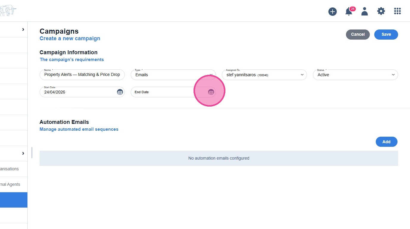Open the Start Date calendar picker
The height and width of the screenshot is (229, 410).
pyautogui.click(x=120, y=92)
